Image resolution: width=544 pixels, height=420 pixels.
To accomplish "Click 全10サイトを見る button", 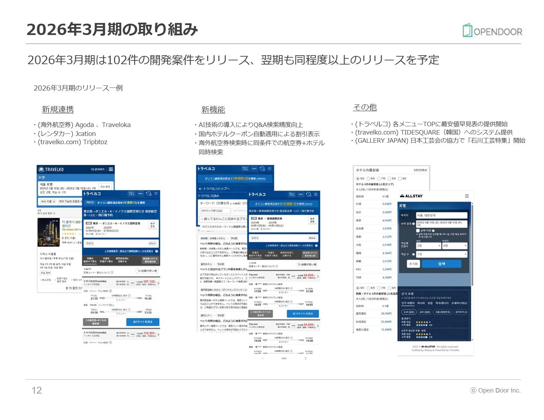I will [x=303, y=314].
